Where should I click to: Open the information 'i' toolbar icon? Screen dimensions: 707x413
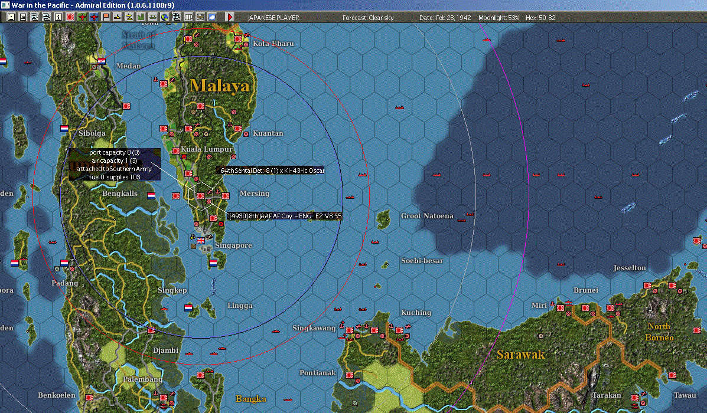coord(58,17)
